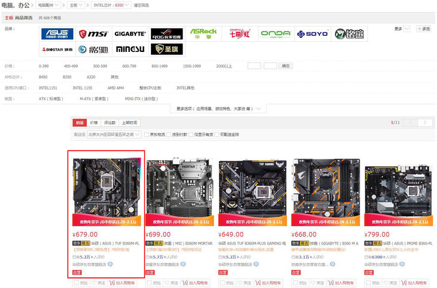Select the ASUS brand logo filter
This screenshot has height=288, width=437.
[57, 34]
